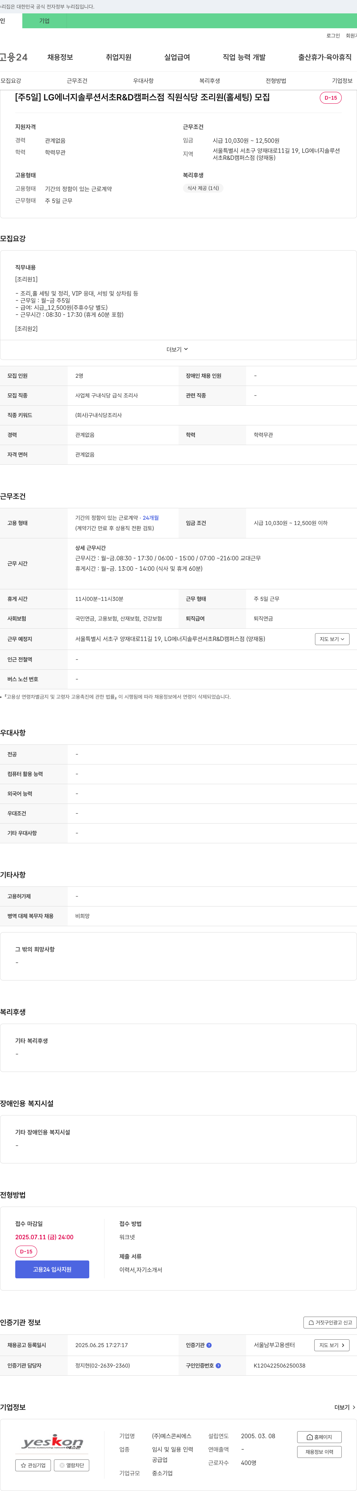Jump to the 우대사항 section tab
This screenshot has width=357, height=1491.
coord(144,80)
